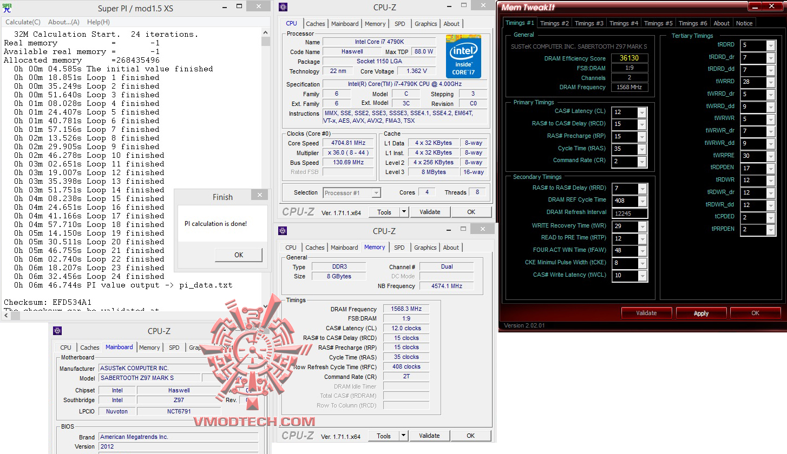Image resolution: width=787 pixels, height=454 pixels.
Task: Switch to Timings #2 tab in Mem TweakIt
Action: pos(554,23)
